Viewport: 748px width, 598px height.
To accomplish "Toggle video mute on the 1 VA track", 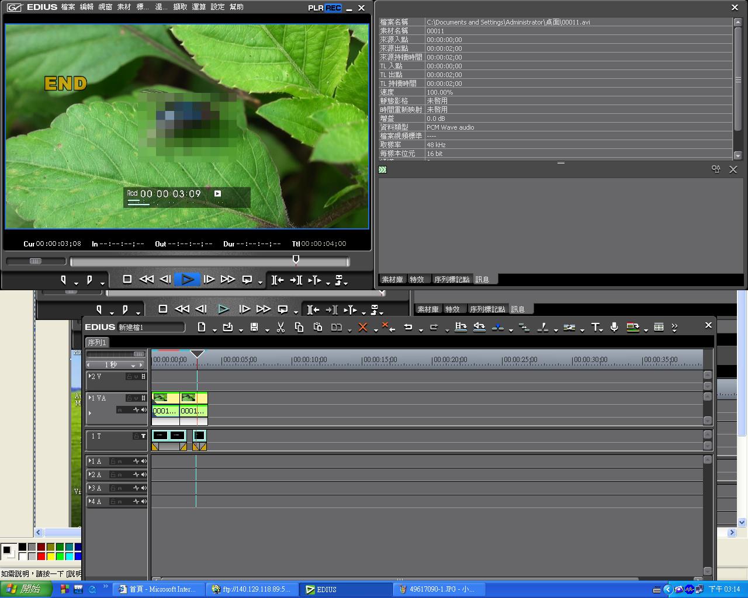I will (144, 398).
